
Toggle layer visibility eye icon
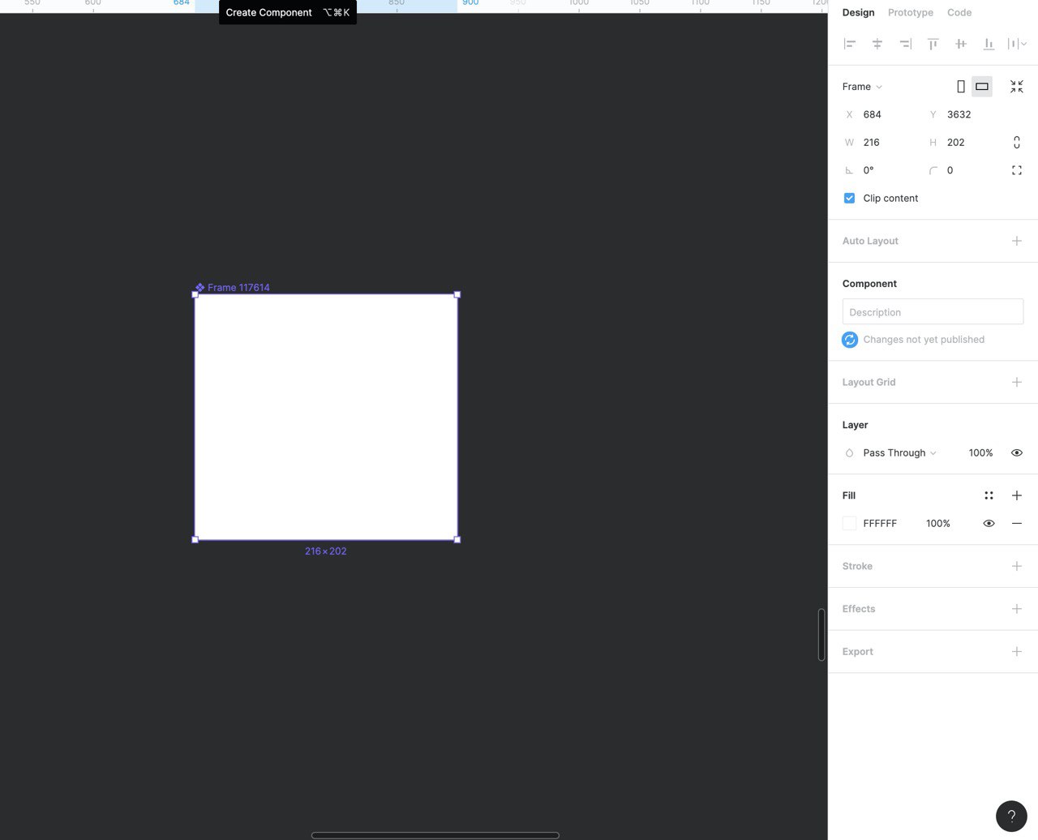[x=1017, y=453]
